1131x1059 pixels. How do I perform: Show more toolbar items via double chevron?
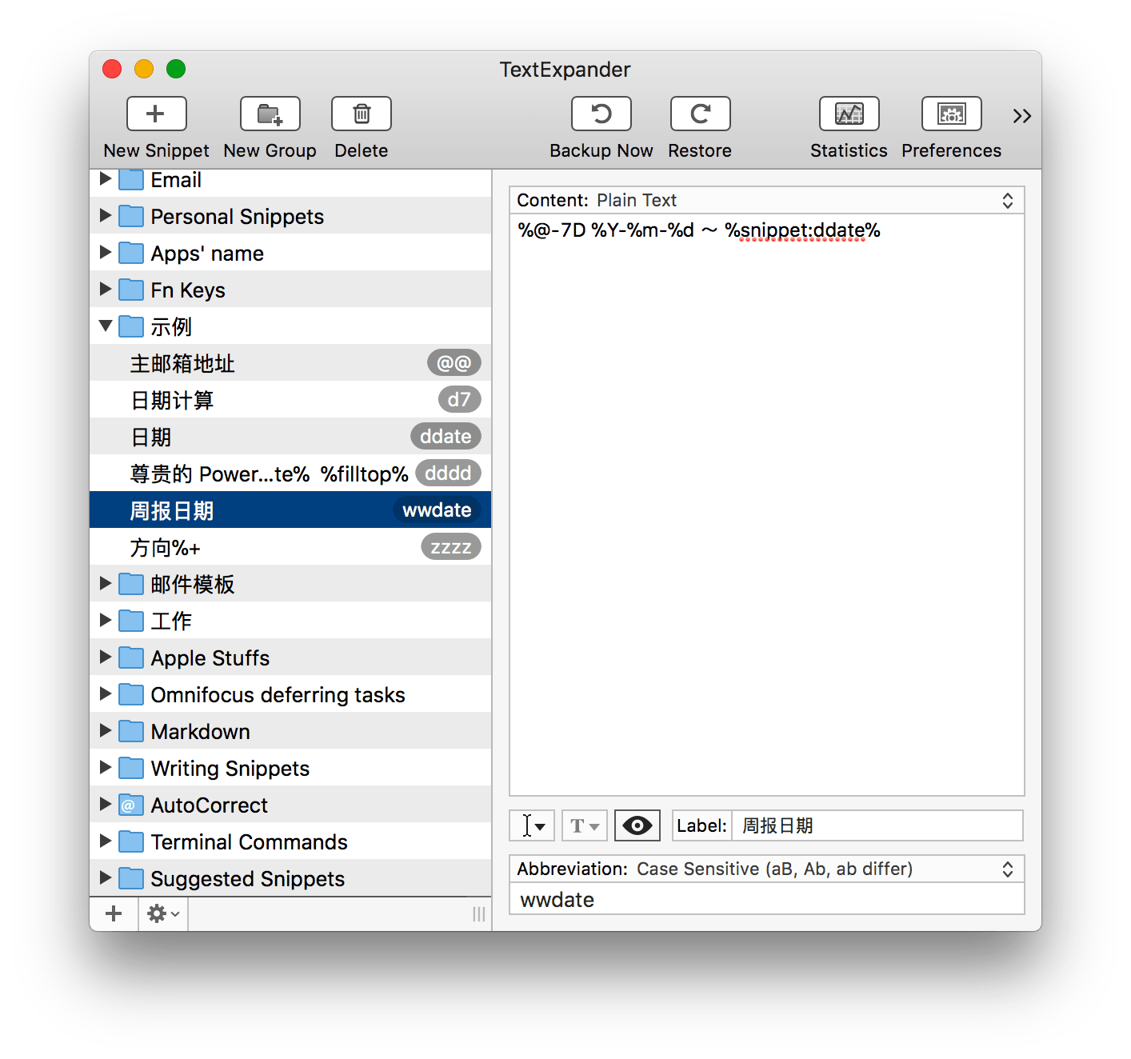pyautogui.click(x=1021, y=117)
